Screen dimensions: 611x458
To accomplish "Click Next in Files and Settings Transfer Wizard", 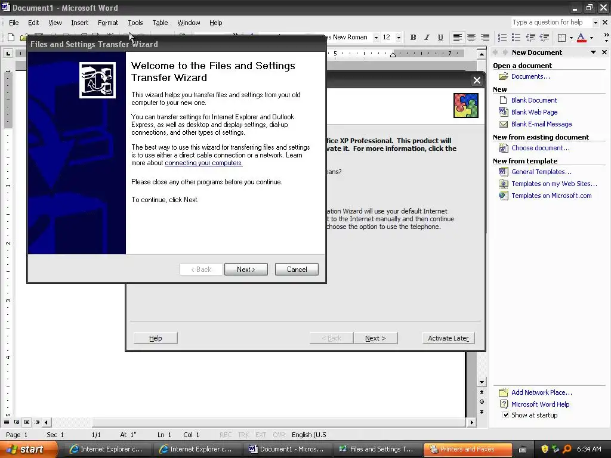I will pyautogui.click(x=246, y=270).
